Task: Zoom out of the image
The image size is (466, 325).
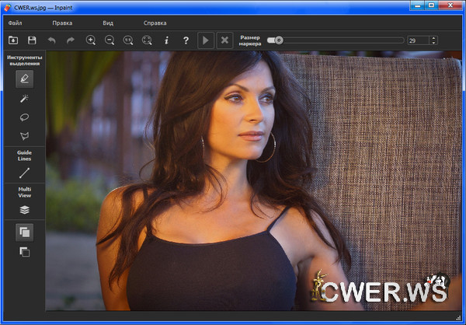Action: click(x=110, y=40)
